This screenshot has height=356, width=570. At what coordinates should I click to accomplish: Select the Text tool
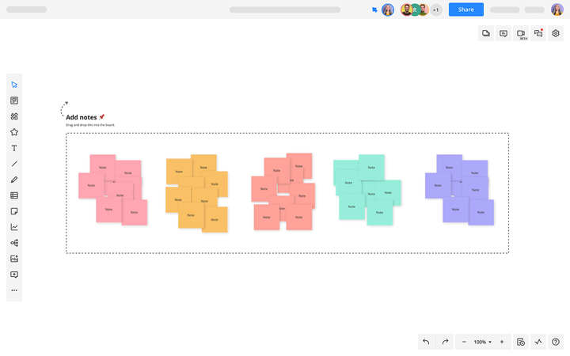[x=14, y=148]
